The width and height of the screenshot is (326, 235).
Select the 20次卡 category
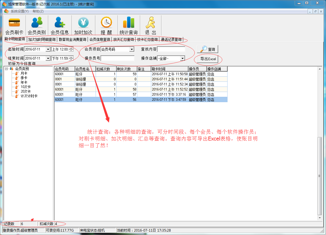26,91
